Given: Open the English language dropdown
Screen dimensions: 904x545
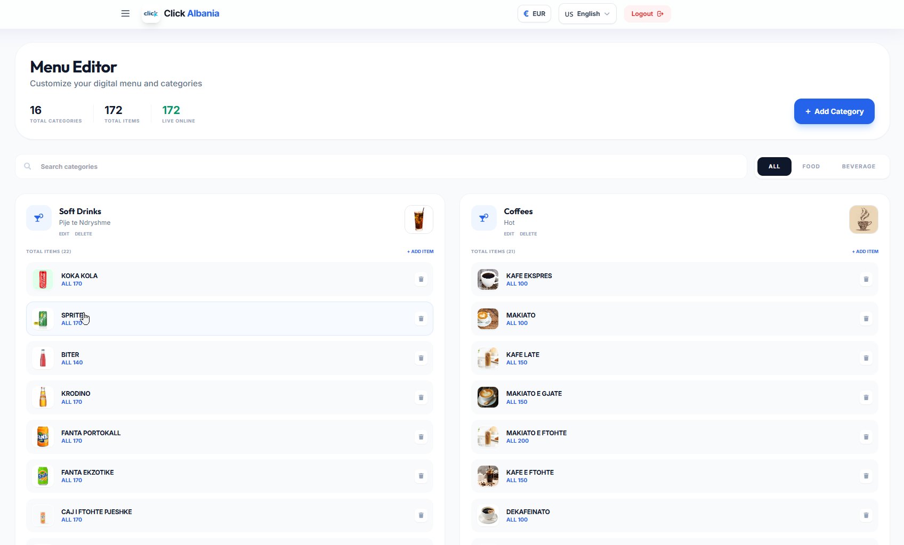Looking at the screenshot, I should [587, 14].
